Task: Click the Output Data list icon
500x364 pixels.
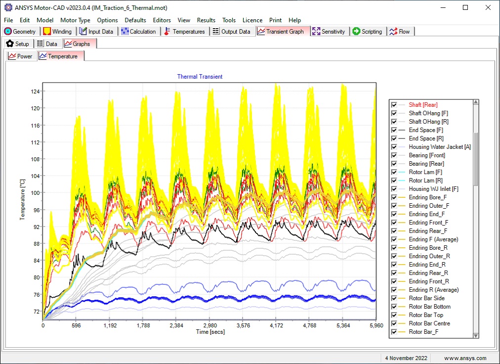Action: point(216,31)
